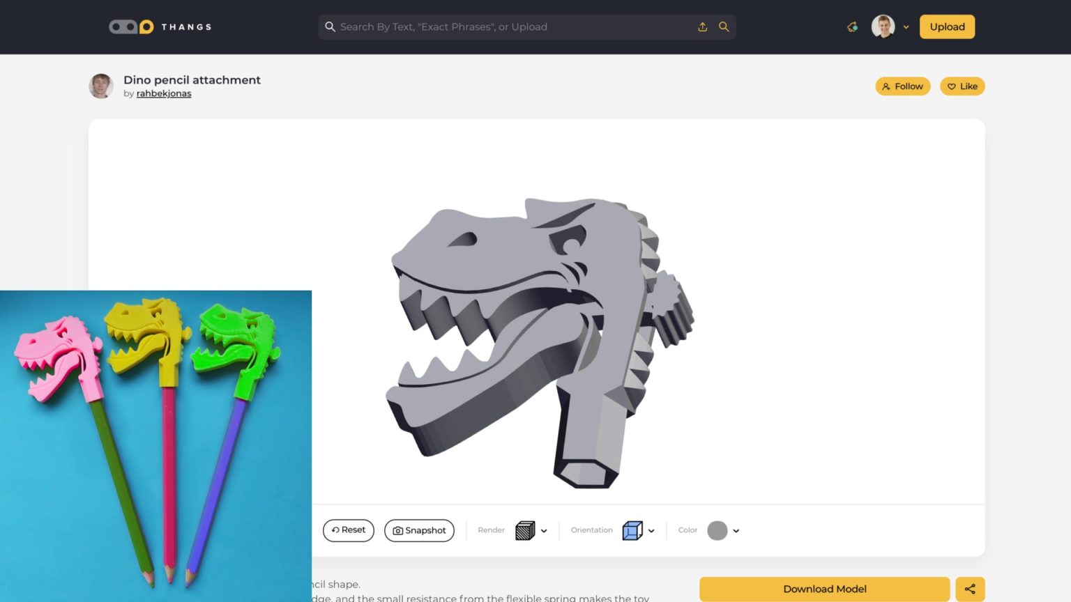The image size is (1071, 602).
Task: Download the model file
Action: pyautogui.click(x=824, y=589)
